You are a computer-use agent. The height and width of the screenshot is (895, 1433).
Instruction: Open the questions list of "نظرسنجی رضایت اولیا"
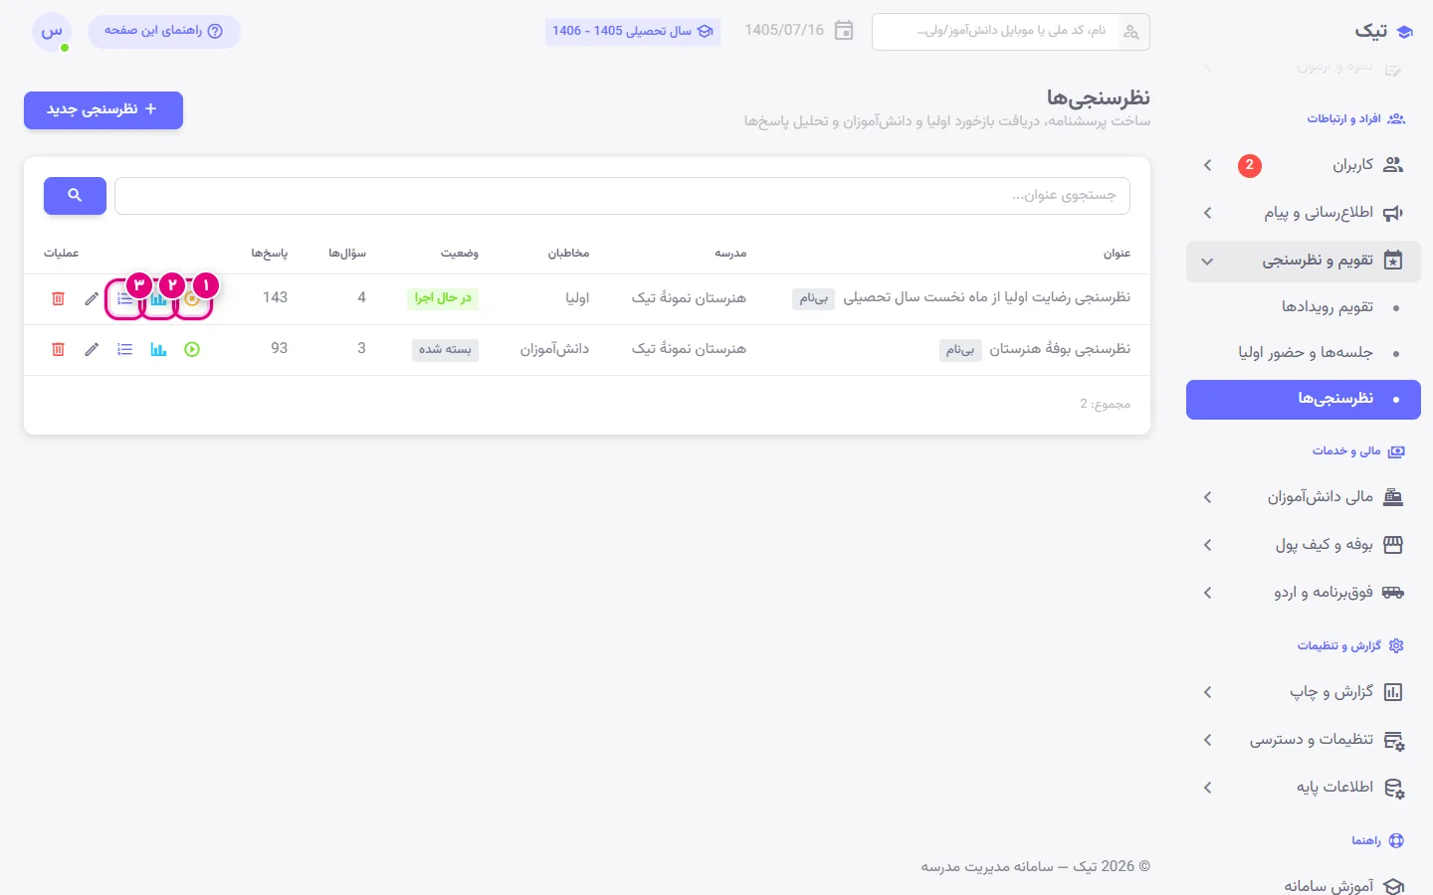(x=124, y=298)
